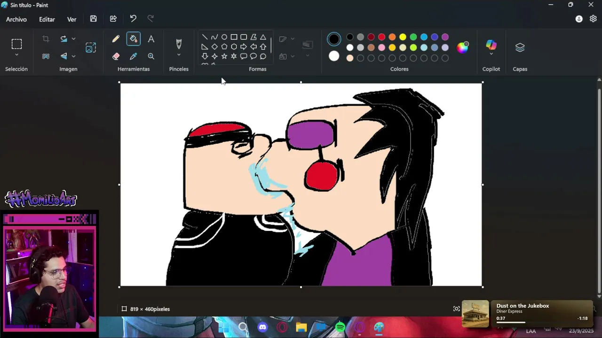Expand the Flip options dropdown arrow

pyautogui.click(x=73, y=56)
